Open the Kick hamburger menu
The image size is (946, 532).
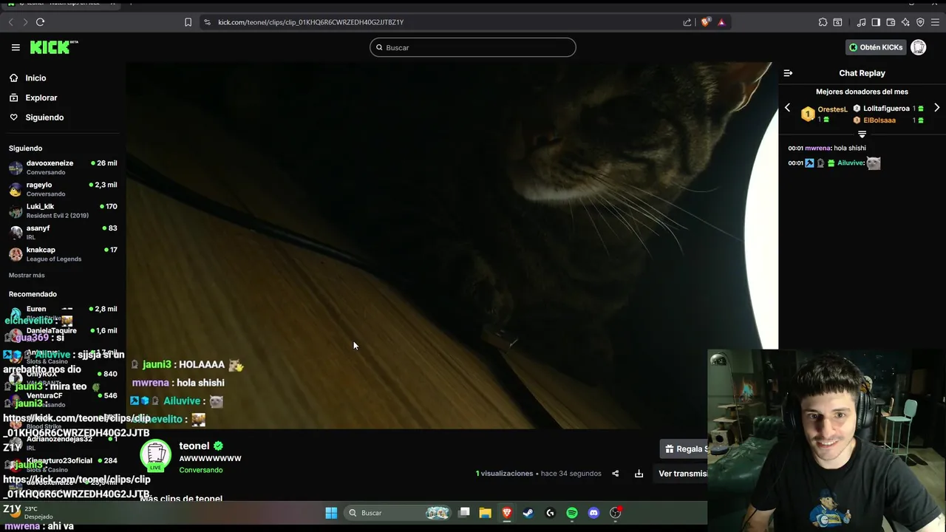(16, 47)
